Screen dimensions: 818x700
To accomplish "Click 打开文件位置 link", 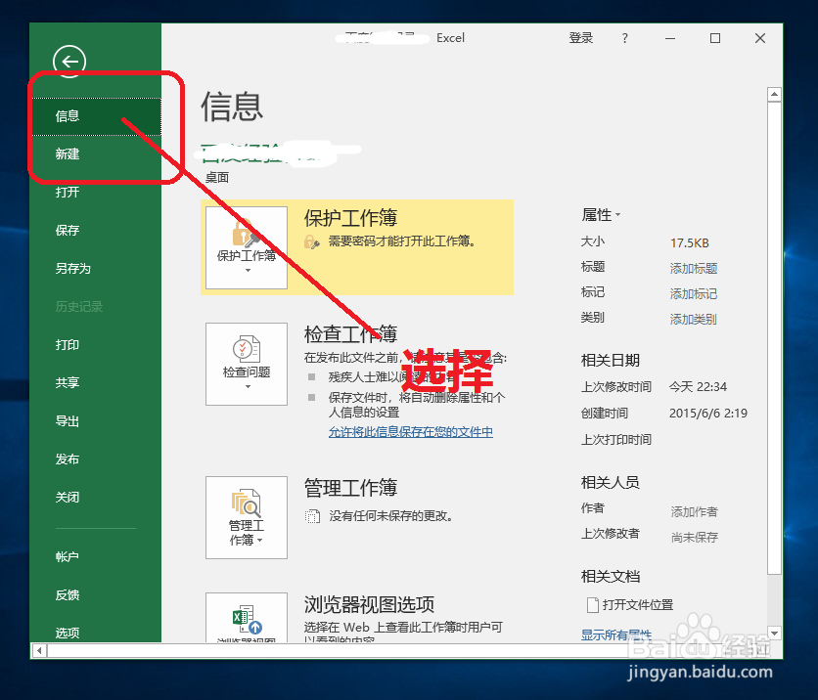I will pyautogui.click(x=638, y=604).
